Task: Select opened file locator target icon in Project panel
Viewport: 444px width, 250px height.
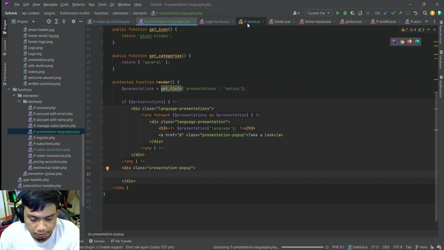Action: coord(49,22)
